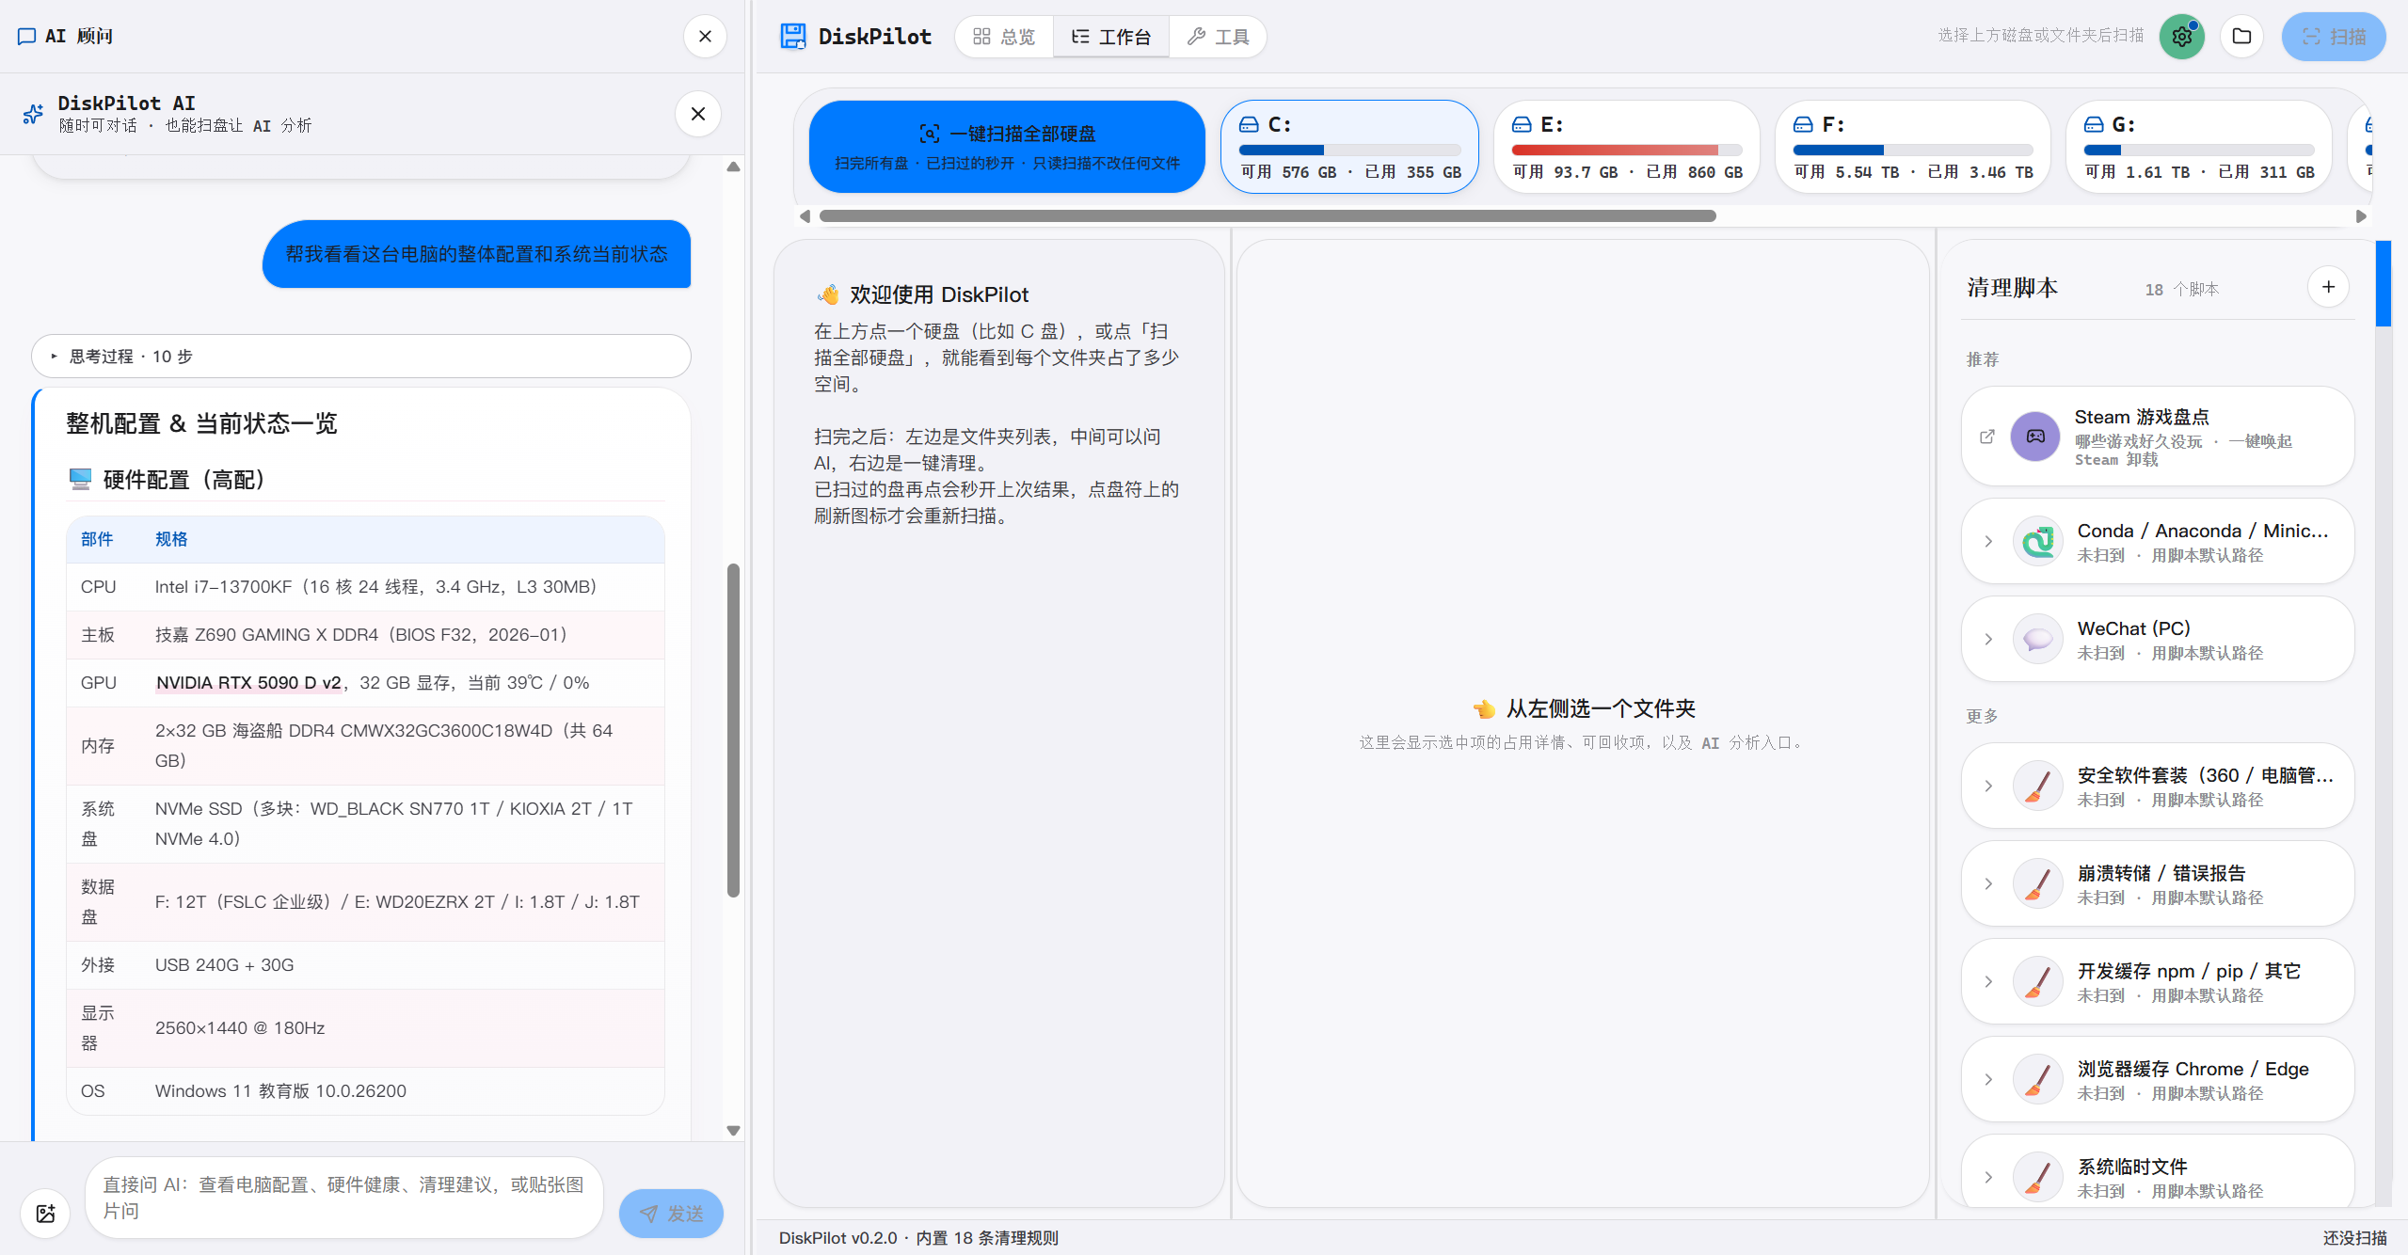Switch to the 工具 tab
The image size is (2408, 1255).
pyautogui.click(x=1218, y=37)
